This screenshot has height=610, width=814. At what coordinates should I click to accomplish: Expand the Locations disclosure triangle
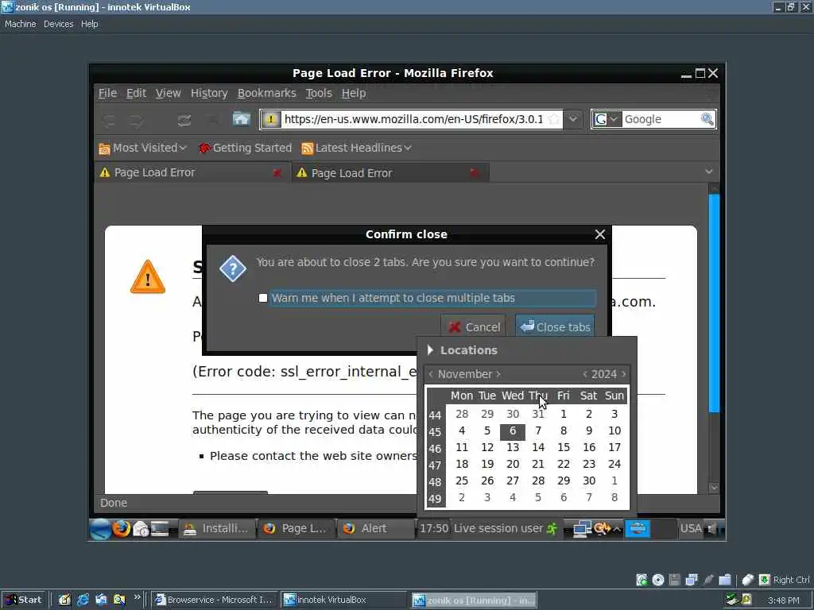pos(430,350)
